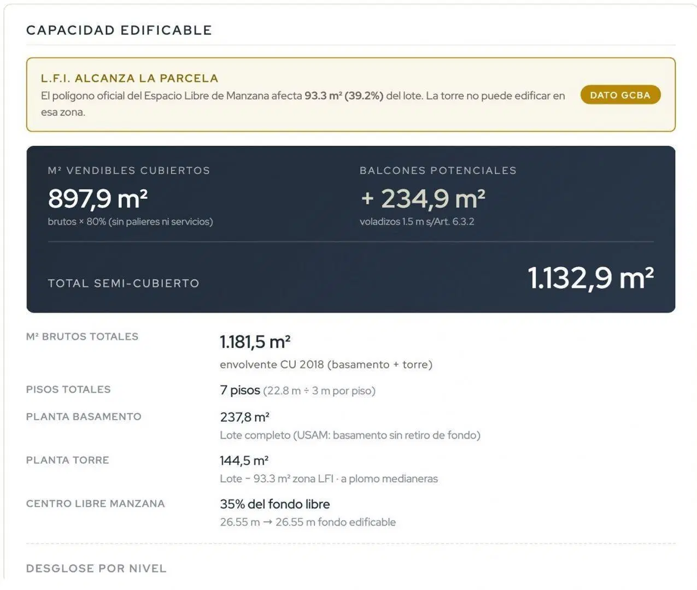697x590 pixels.
Task: Click the M² VENDIBLES CUBIERTOS label
Action: pos(129,170)
